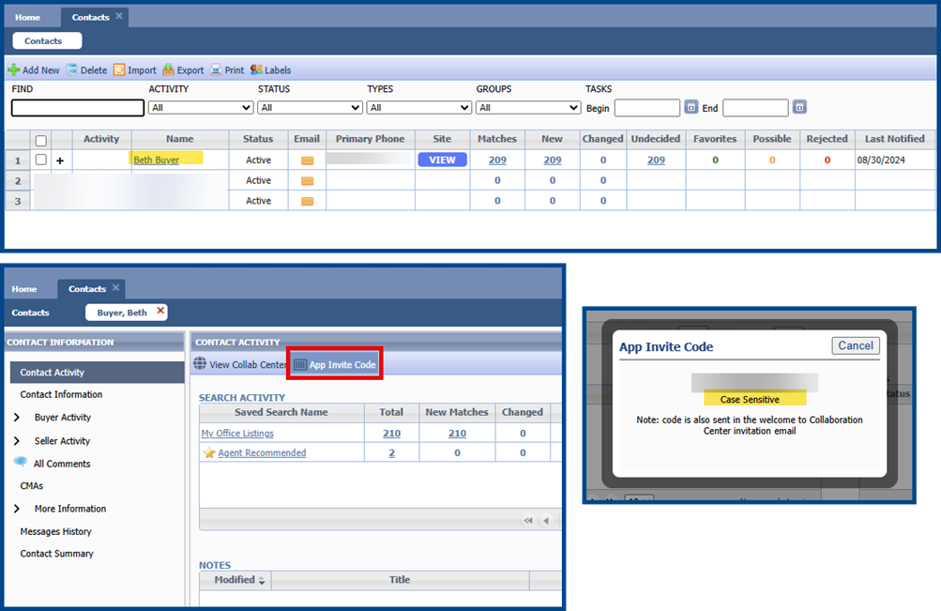Click the Print toolbar icon
Image resolution: width=941 pixels, height=611 pixels.
click(216, 70)
